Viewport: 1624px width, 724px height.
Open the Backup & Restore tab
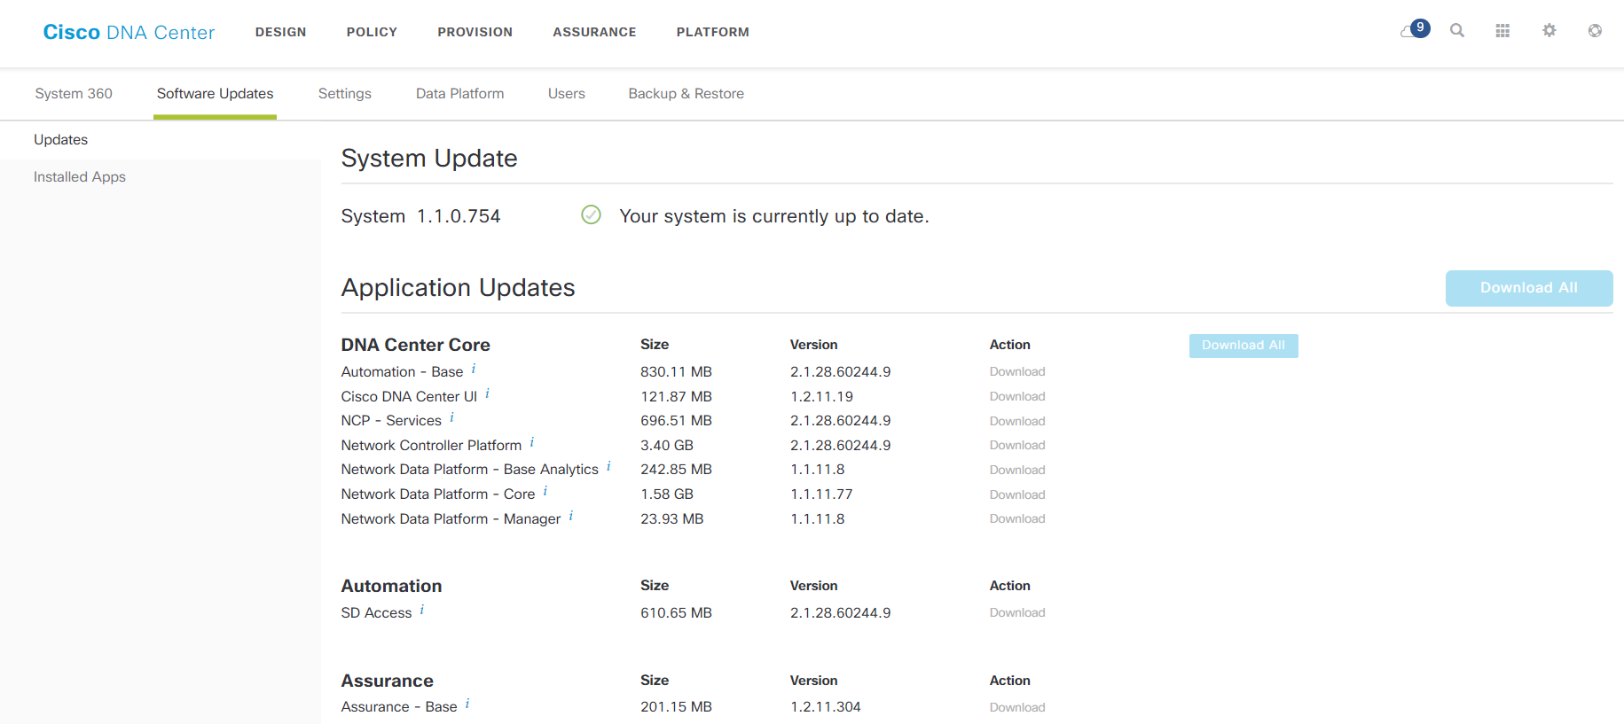click(686, 94)
